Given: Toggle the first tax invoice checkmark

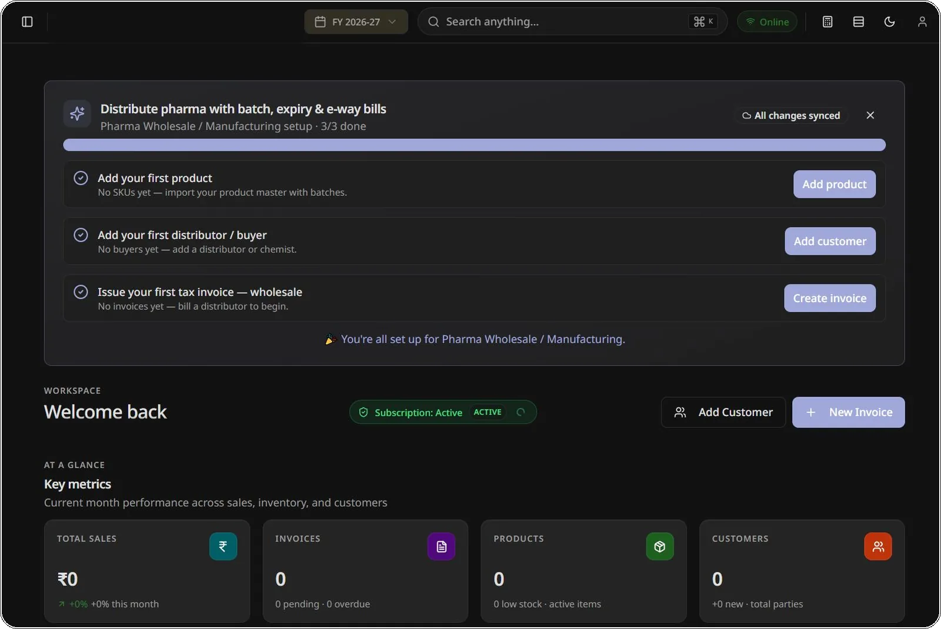Looking at the screenshot, I should [81, 292].
